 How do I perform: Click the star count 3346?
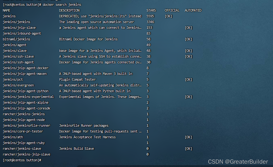150,22
